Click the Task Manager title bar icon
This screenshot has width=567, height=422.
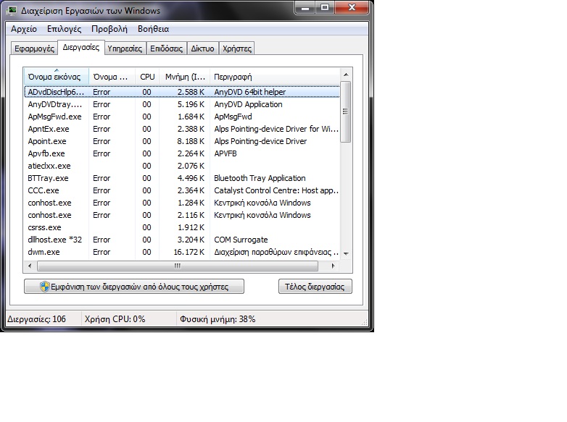pyautogui.click(x=12, y=10)
